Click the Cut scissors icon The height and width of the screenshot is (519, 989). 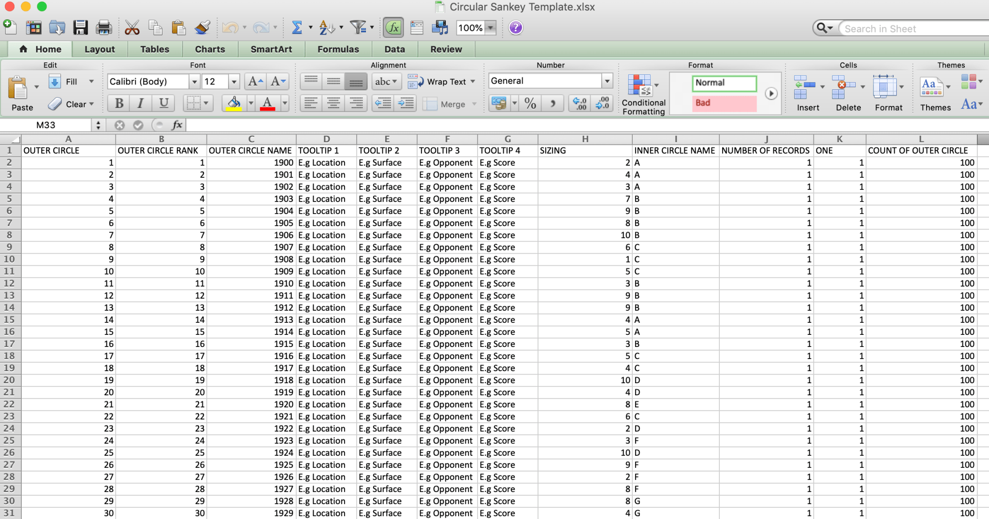131,28
